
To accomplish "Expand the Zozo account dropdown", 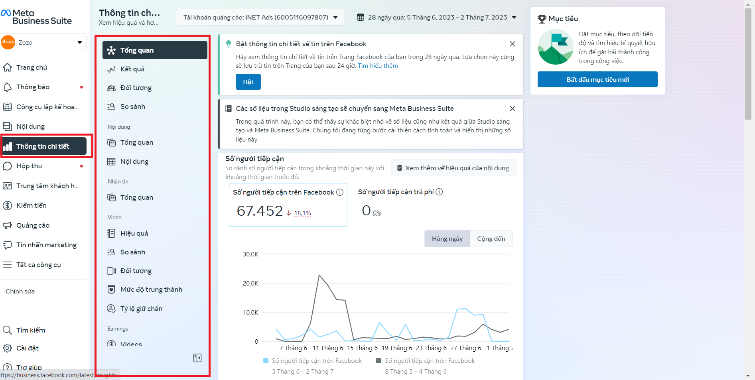I will coord(79,42).
